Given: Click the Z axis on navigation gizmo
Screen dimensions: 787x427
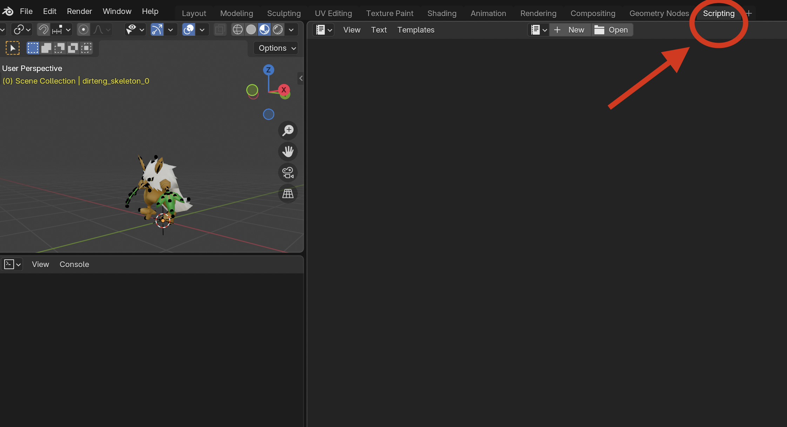Looking at the screenshot, I should click(269, 70).
